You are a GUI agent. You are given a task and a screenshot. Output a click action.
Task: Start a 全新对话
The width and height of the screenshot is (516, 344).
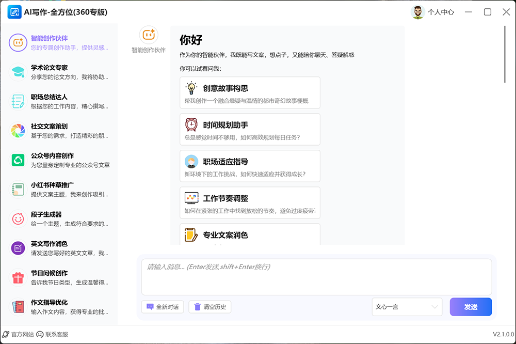pyautogui.click(x=162, y=307)
